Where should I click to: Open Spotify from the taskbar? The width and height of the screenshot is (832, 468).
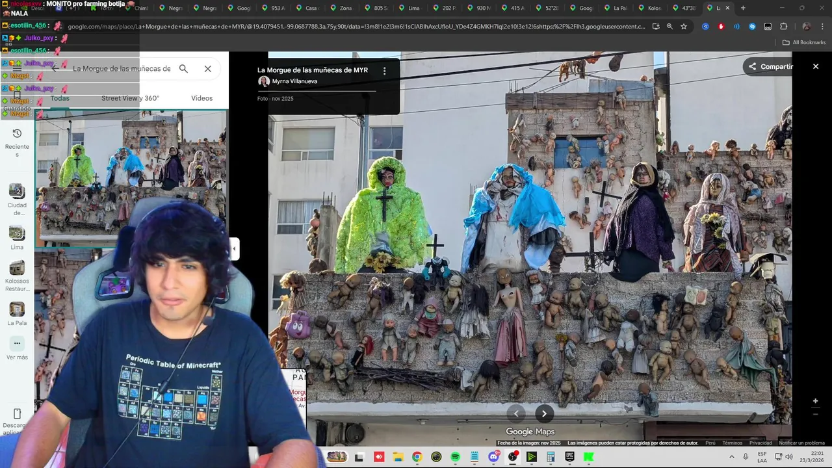click(x=455, y=457)
